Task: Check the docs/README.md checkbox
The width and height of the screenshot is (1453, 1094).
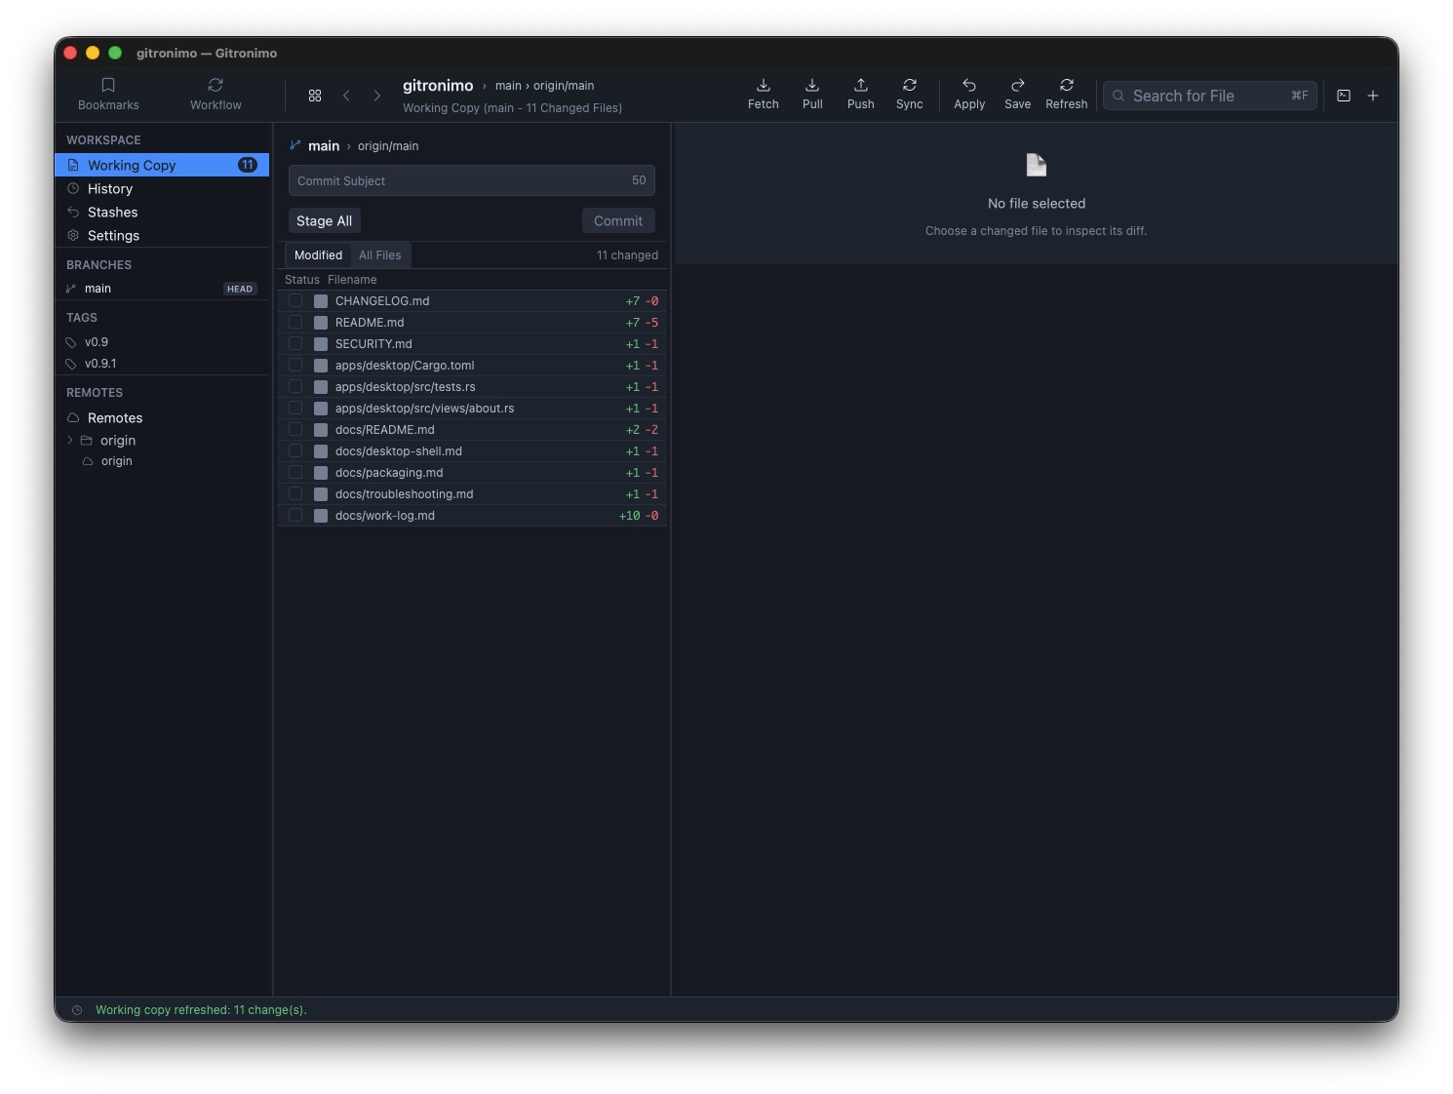Action: click(x=295, y=430)
